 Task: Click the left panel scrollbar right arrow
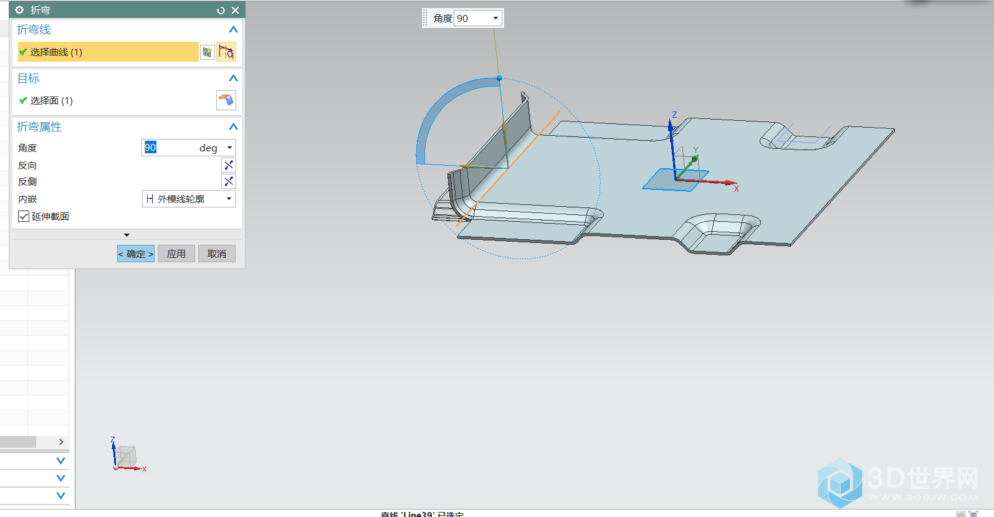[x=61, y=442]
